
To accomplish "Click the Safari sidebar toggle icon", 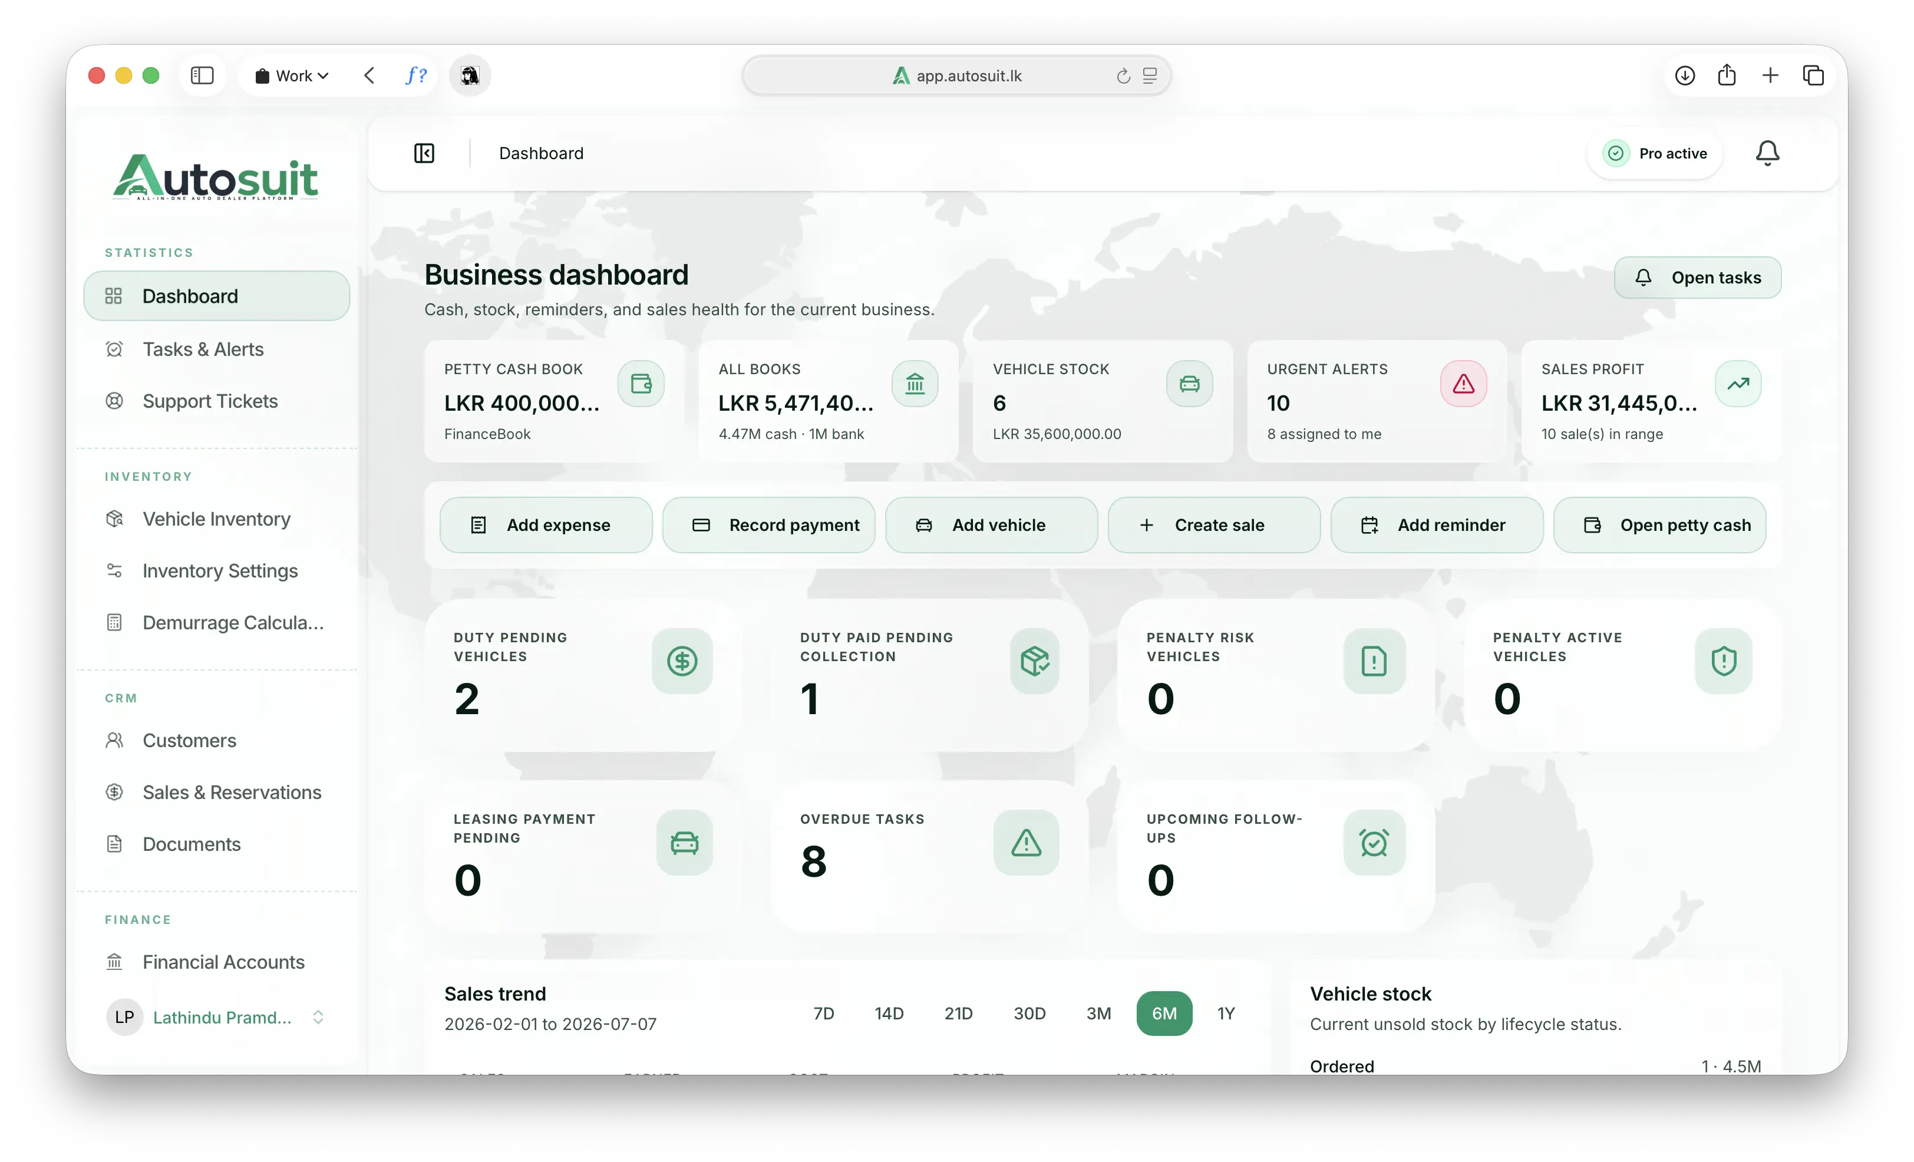I will (x=202, y=75).
